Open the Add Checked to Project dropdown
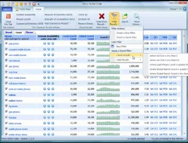188x143 pixels. click(57, 23)
